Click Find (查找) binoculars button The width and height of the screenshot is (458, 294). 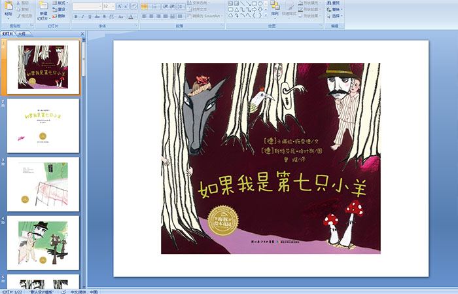click(333, 3)
